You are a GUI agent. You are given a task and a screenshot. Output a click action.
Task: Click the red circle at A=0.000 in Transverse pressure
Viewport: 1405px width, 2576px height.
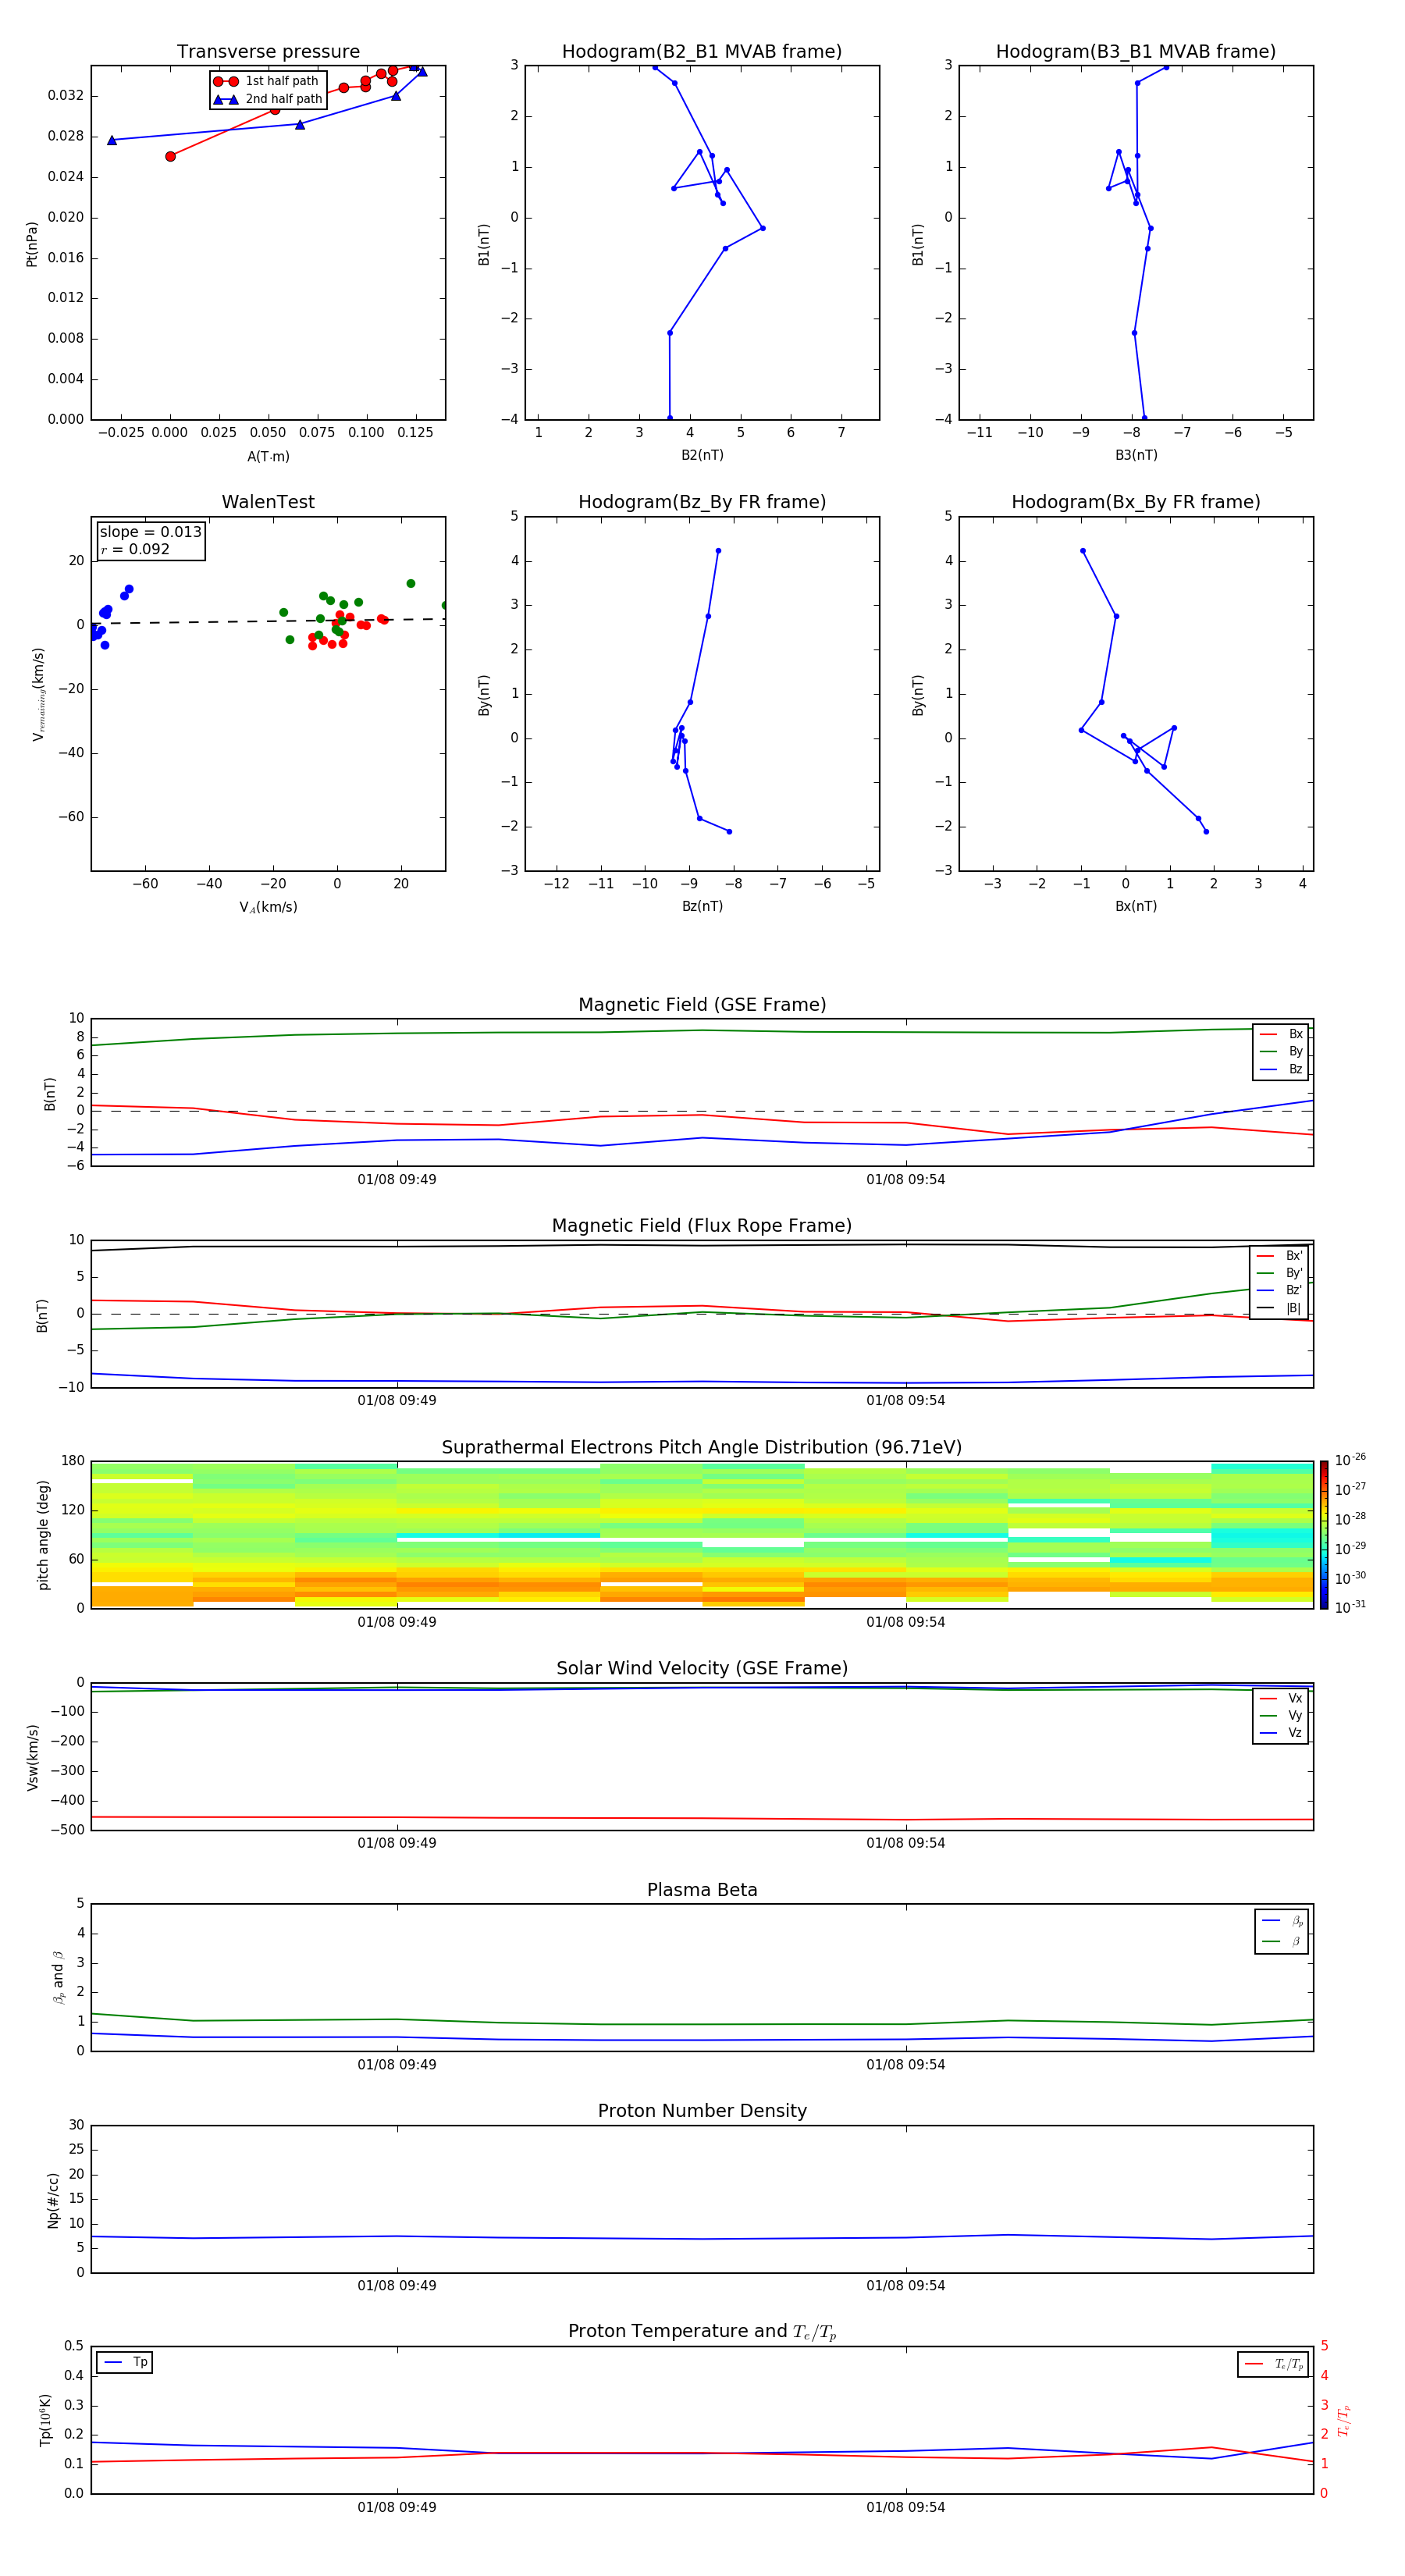click(170, 156)
